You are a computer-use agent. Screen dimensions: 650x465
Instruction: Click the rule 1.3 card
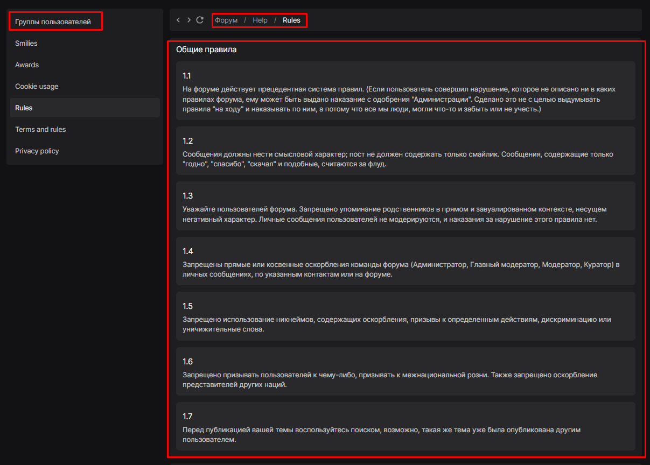click(406, 206)
